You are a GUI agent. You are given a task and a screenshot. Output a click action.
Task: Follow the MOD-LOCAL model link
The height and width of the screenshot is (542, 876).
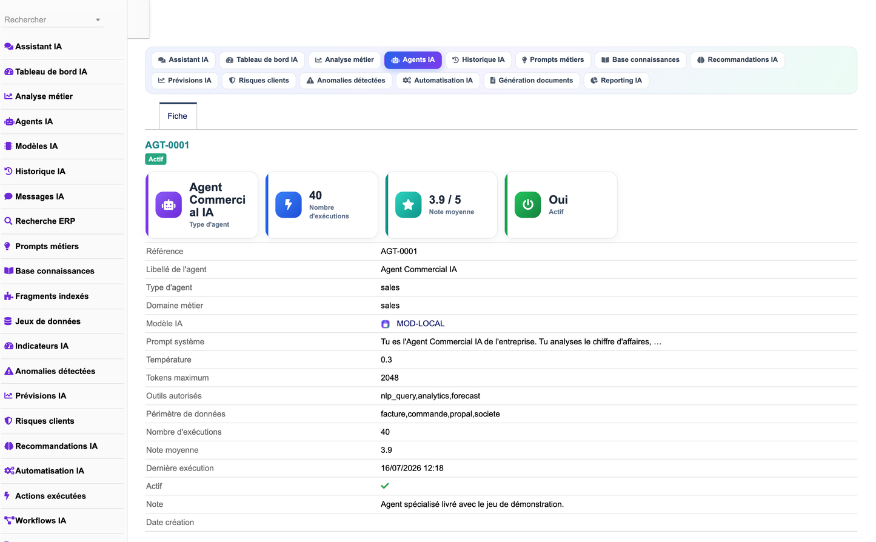421,324
